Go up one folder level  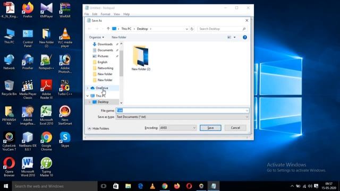tap(108, 29)
